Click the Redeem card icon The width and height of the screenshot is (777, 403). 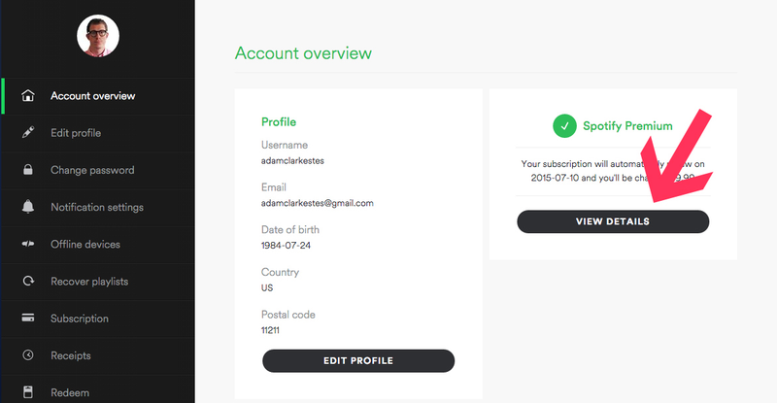[28, 392]
